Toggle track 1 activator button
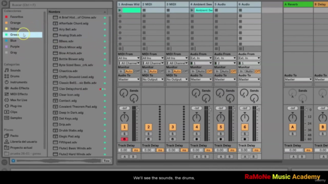The image size is (328, 184). pyautogui.click(x=124, y=127)
